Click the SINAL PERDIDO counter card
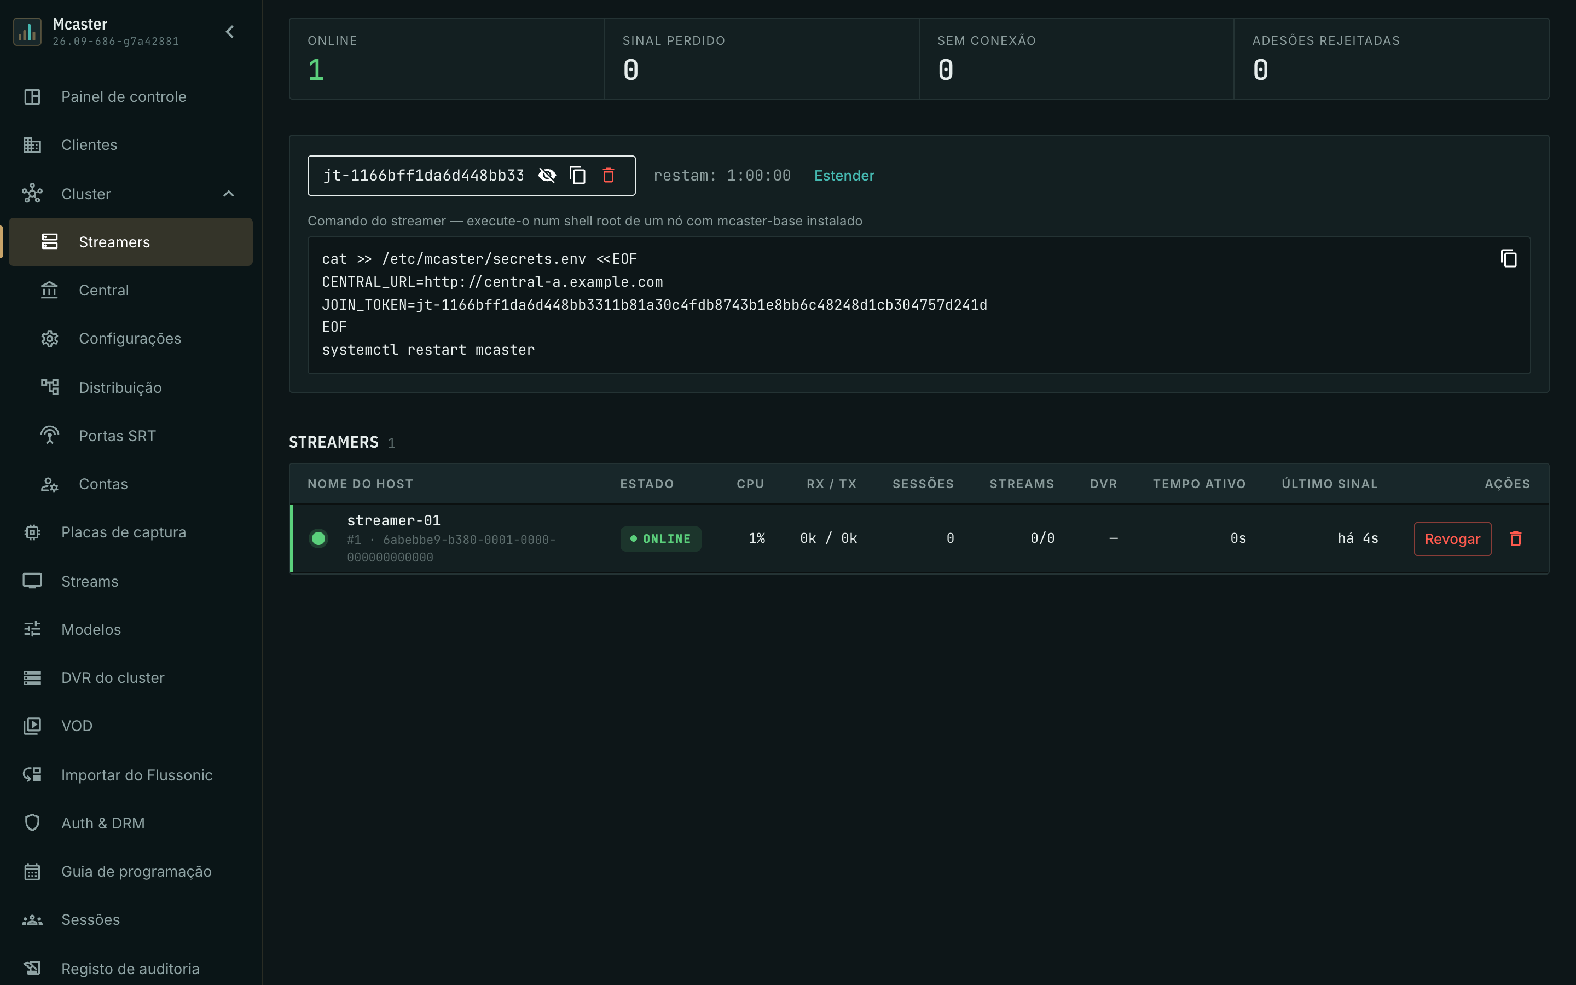This screenshot has height=985, width=1576. [761, 59]
